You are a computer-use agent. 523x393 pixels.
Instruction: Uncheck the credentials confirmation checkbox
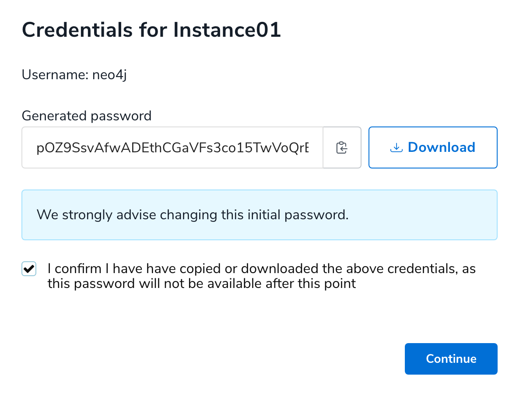tap(29, 269)
